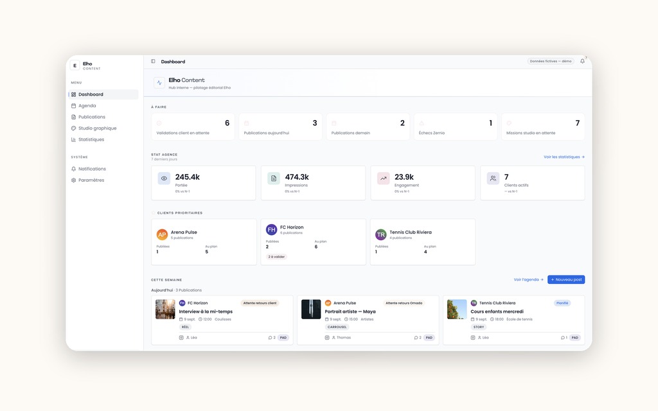Click the comment icon on the Portrait artiste post
This screenshot has height=411, width=658.
(416, 338)
